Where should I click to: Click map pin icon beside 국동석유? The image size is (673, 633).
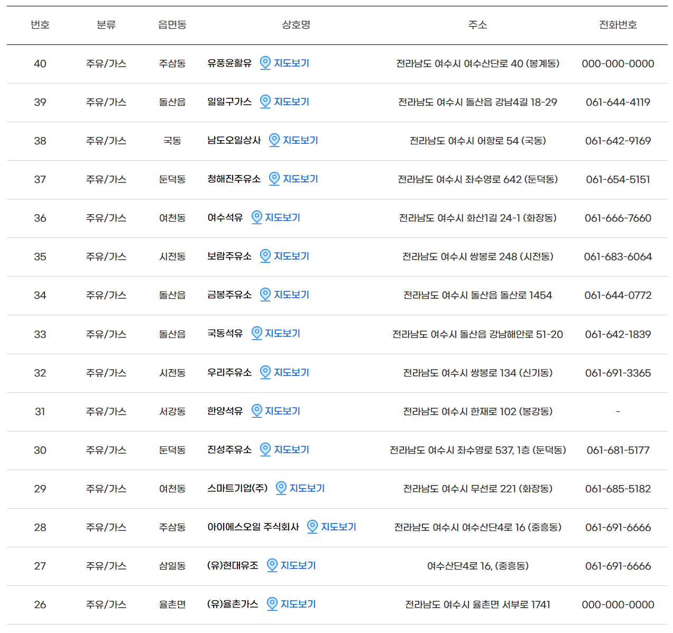[x=257, y=333]
